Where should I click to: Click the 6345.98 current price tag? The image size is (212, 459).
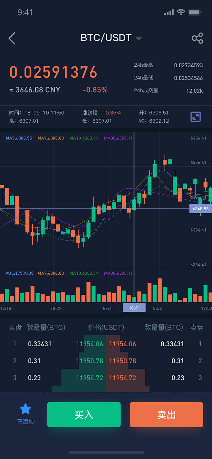[x=200, y=209]
